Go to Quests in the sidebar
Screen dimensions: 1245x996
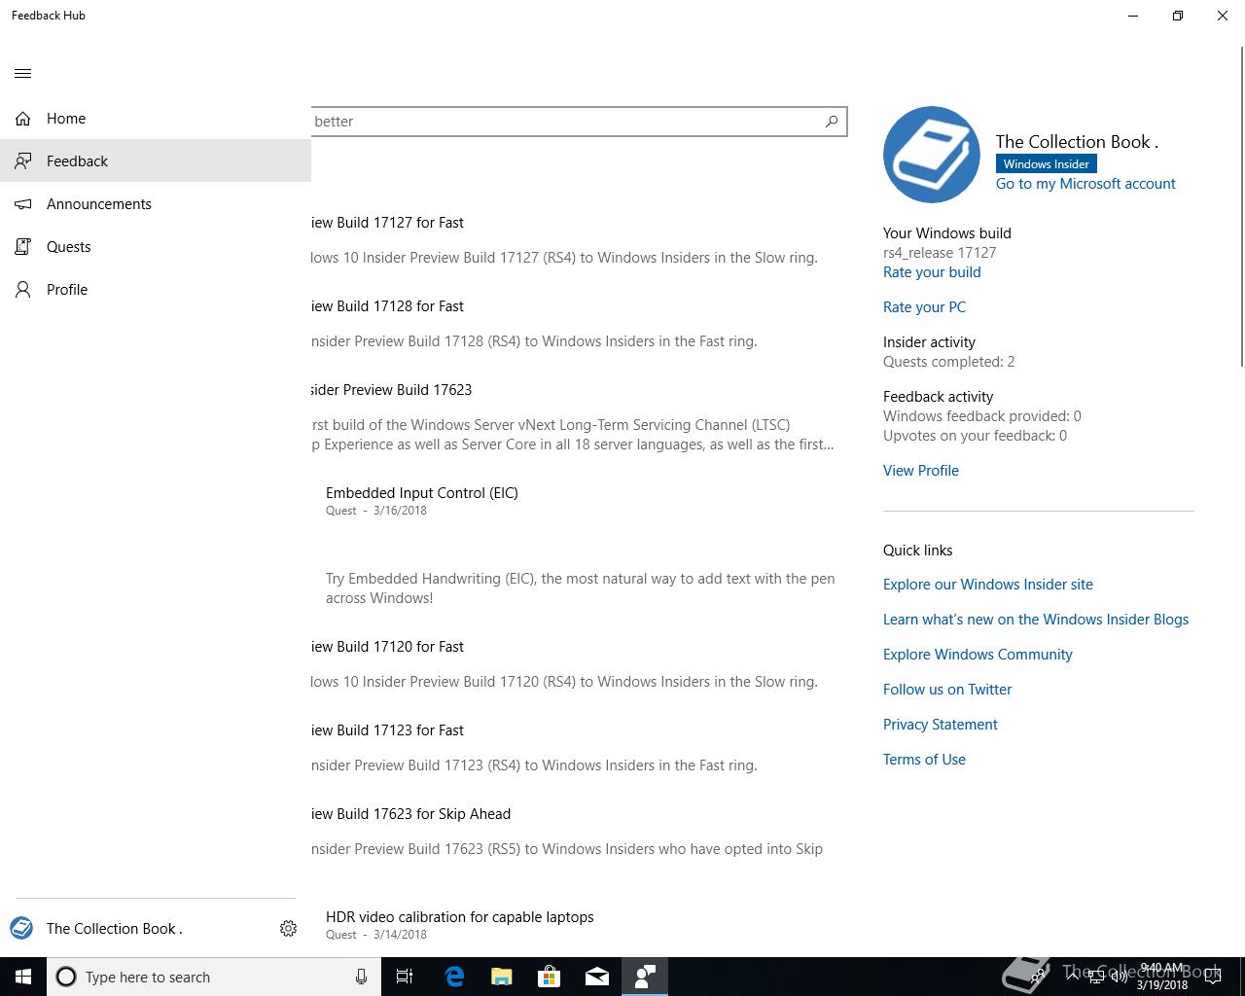coord(156,246)
